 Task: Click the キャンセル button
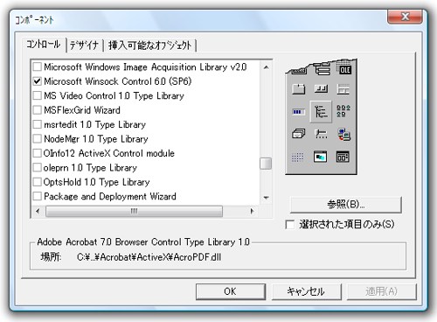[306, 291]
